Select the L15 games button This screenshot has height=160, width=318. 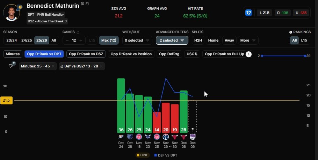click(x=92, y=41)
